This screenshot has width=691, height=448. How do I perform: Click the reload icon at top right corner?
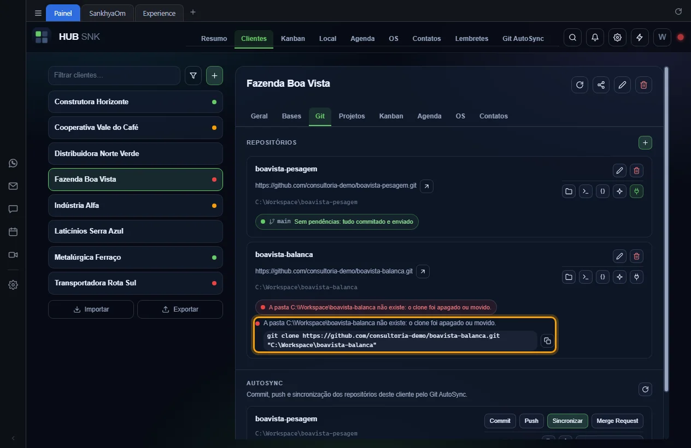[678, 11]
